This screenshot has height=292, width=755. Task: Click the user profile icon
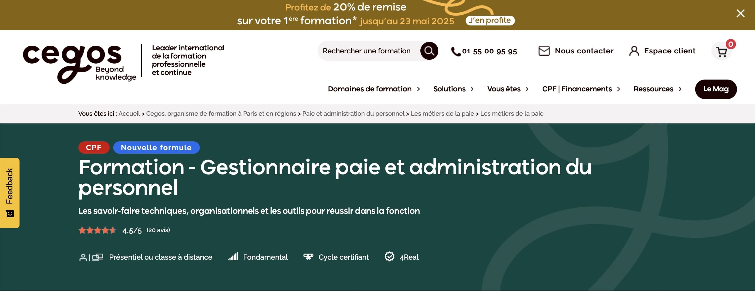pos(634,51)
